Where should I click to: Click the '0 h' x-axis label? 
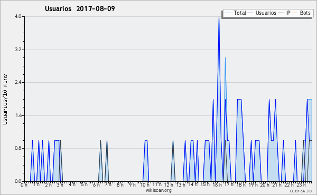(x=24, y=185)
